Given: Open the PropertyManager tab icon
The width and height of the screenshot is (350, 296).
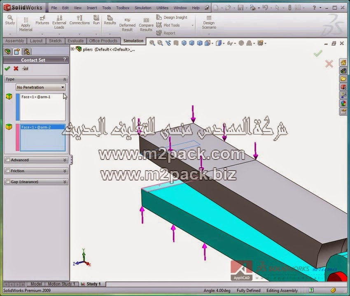Looking at the screenshot, I should (17, 51).
